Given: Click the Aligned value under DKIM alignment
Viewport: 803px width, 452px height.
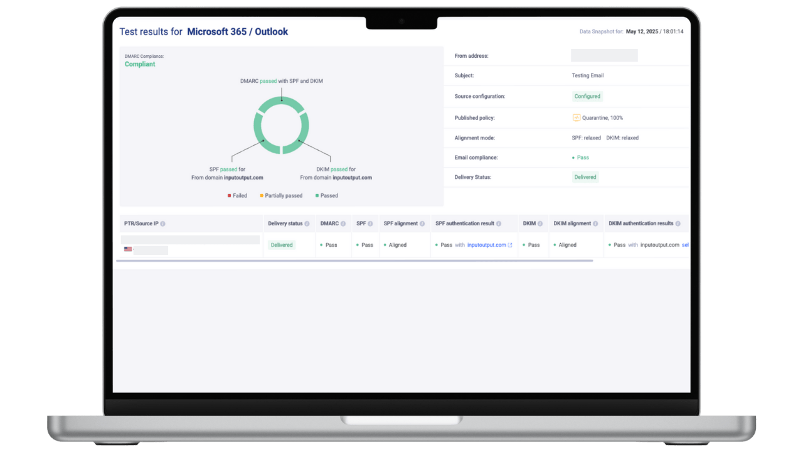Looking at the screenshot, I should pos(568,245).
